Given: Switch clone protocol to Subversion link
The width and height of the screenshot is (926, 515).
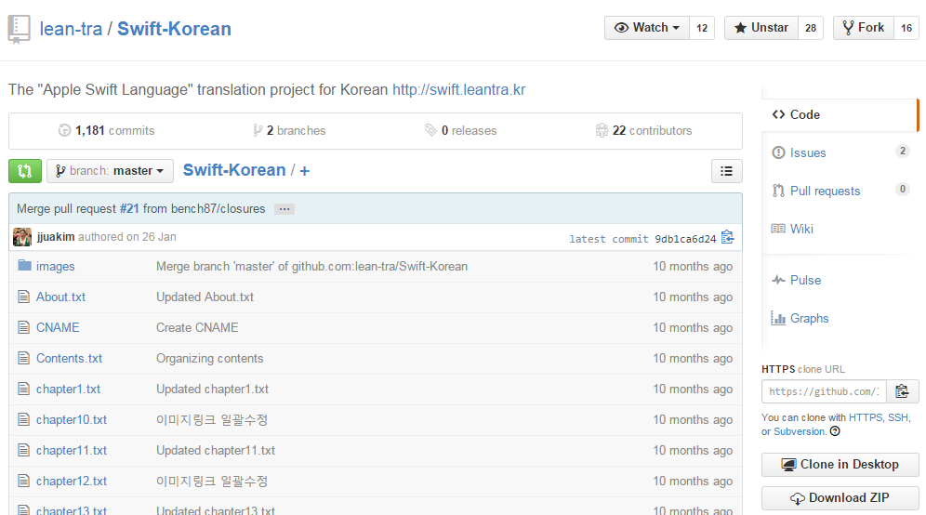Looking at the screenshot, I should [x=799, y=431].
